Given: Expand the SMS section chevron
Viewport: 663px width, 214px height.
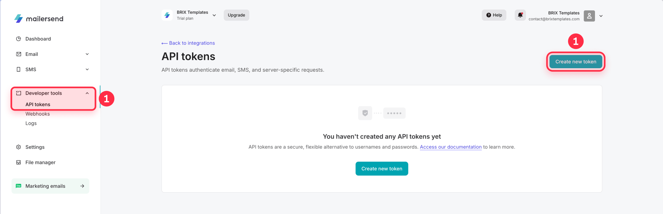Looking at the screenshot, I should pyautogui.click(x=87, y=69).
